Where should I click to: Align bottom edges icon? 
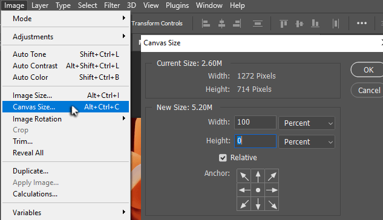click(x=315, y=24)
